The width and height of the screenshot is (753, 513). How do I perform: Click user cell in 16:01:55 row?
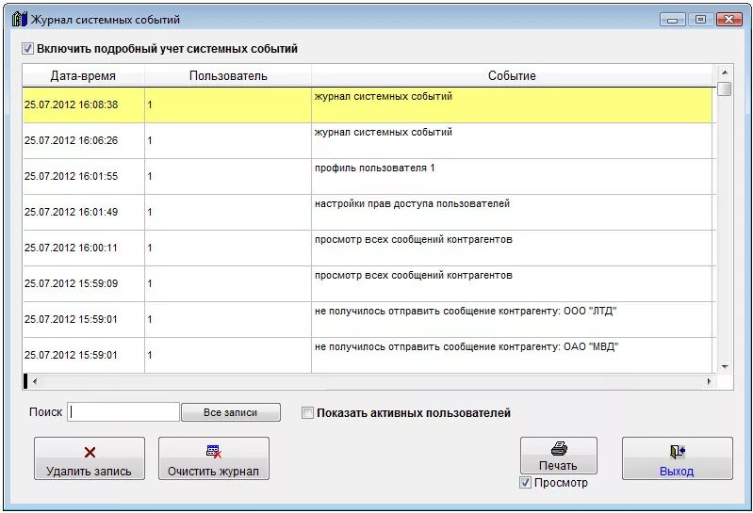(x=228, y=176)
